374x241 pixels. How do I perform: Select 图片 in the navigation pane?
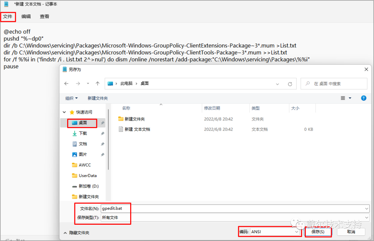[83, 154]
